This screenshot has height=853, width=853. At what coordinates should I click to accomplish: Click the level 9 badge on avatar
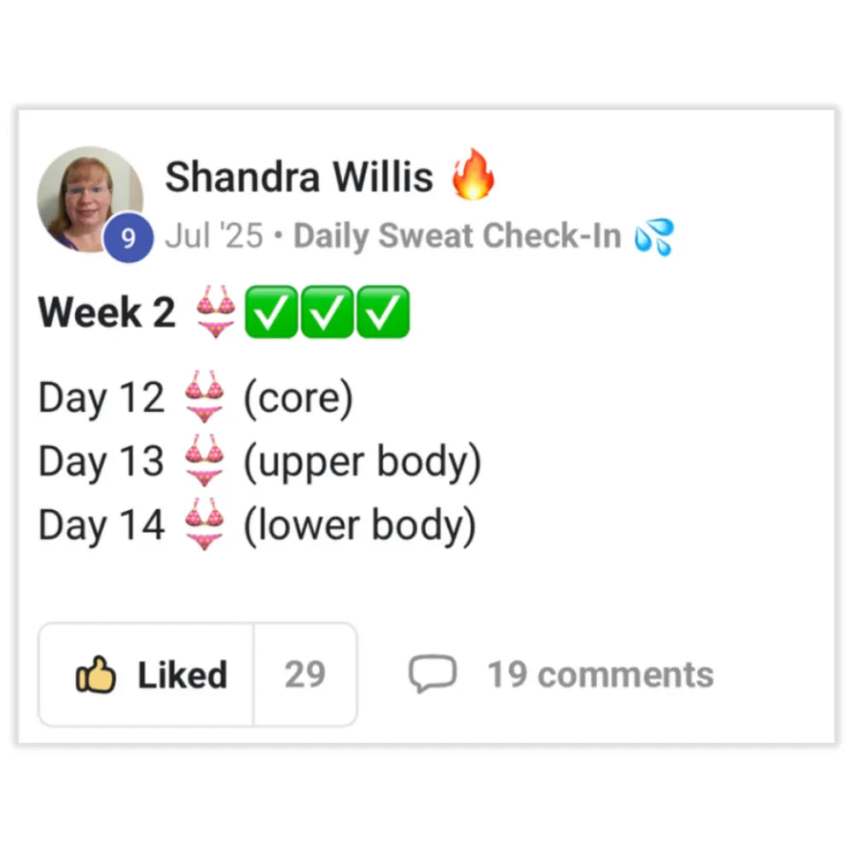tap(128, 238)
